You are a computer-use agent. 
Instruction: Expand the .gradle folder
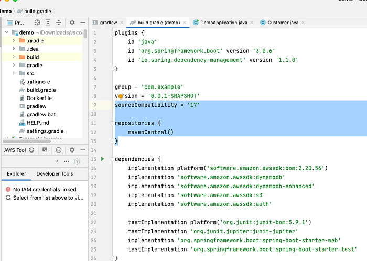tap(14, 40)
